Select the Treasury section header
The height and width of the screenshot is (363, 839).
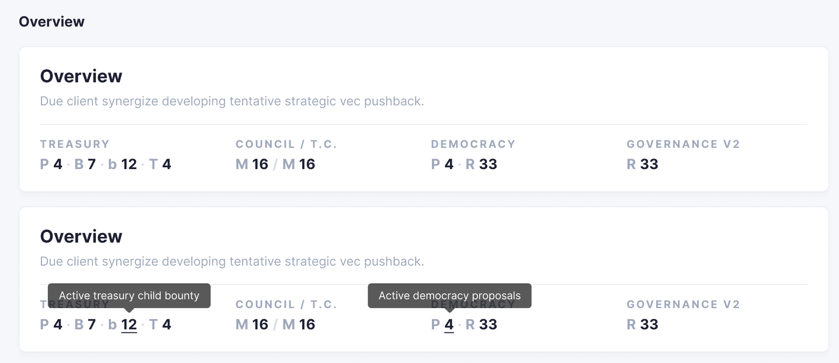(75, 144)
